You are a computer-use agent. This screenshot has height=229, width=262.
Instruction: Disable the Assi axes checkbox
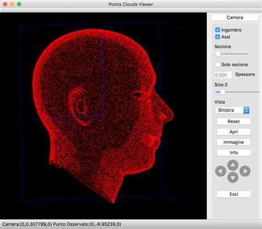[x=218, y=37]
